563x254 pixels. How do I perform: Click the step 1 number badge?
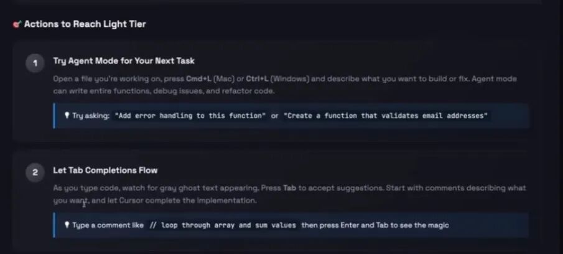click(x=35, y=63)
